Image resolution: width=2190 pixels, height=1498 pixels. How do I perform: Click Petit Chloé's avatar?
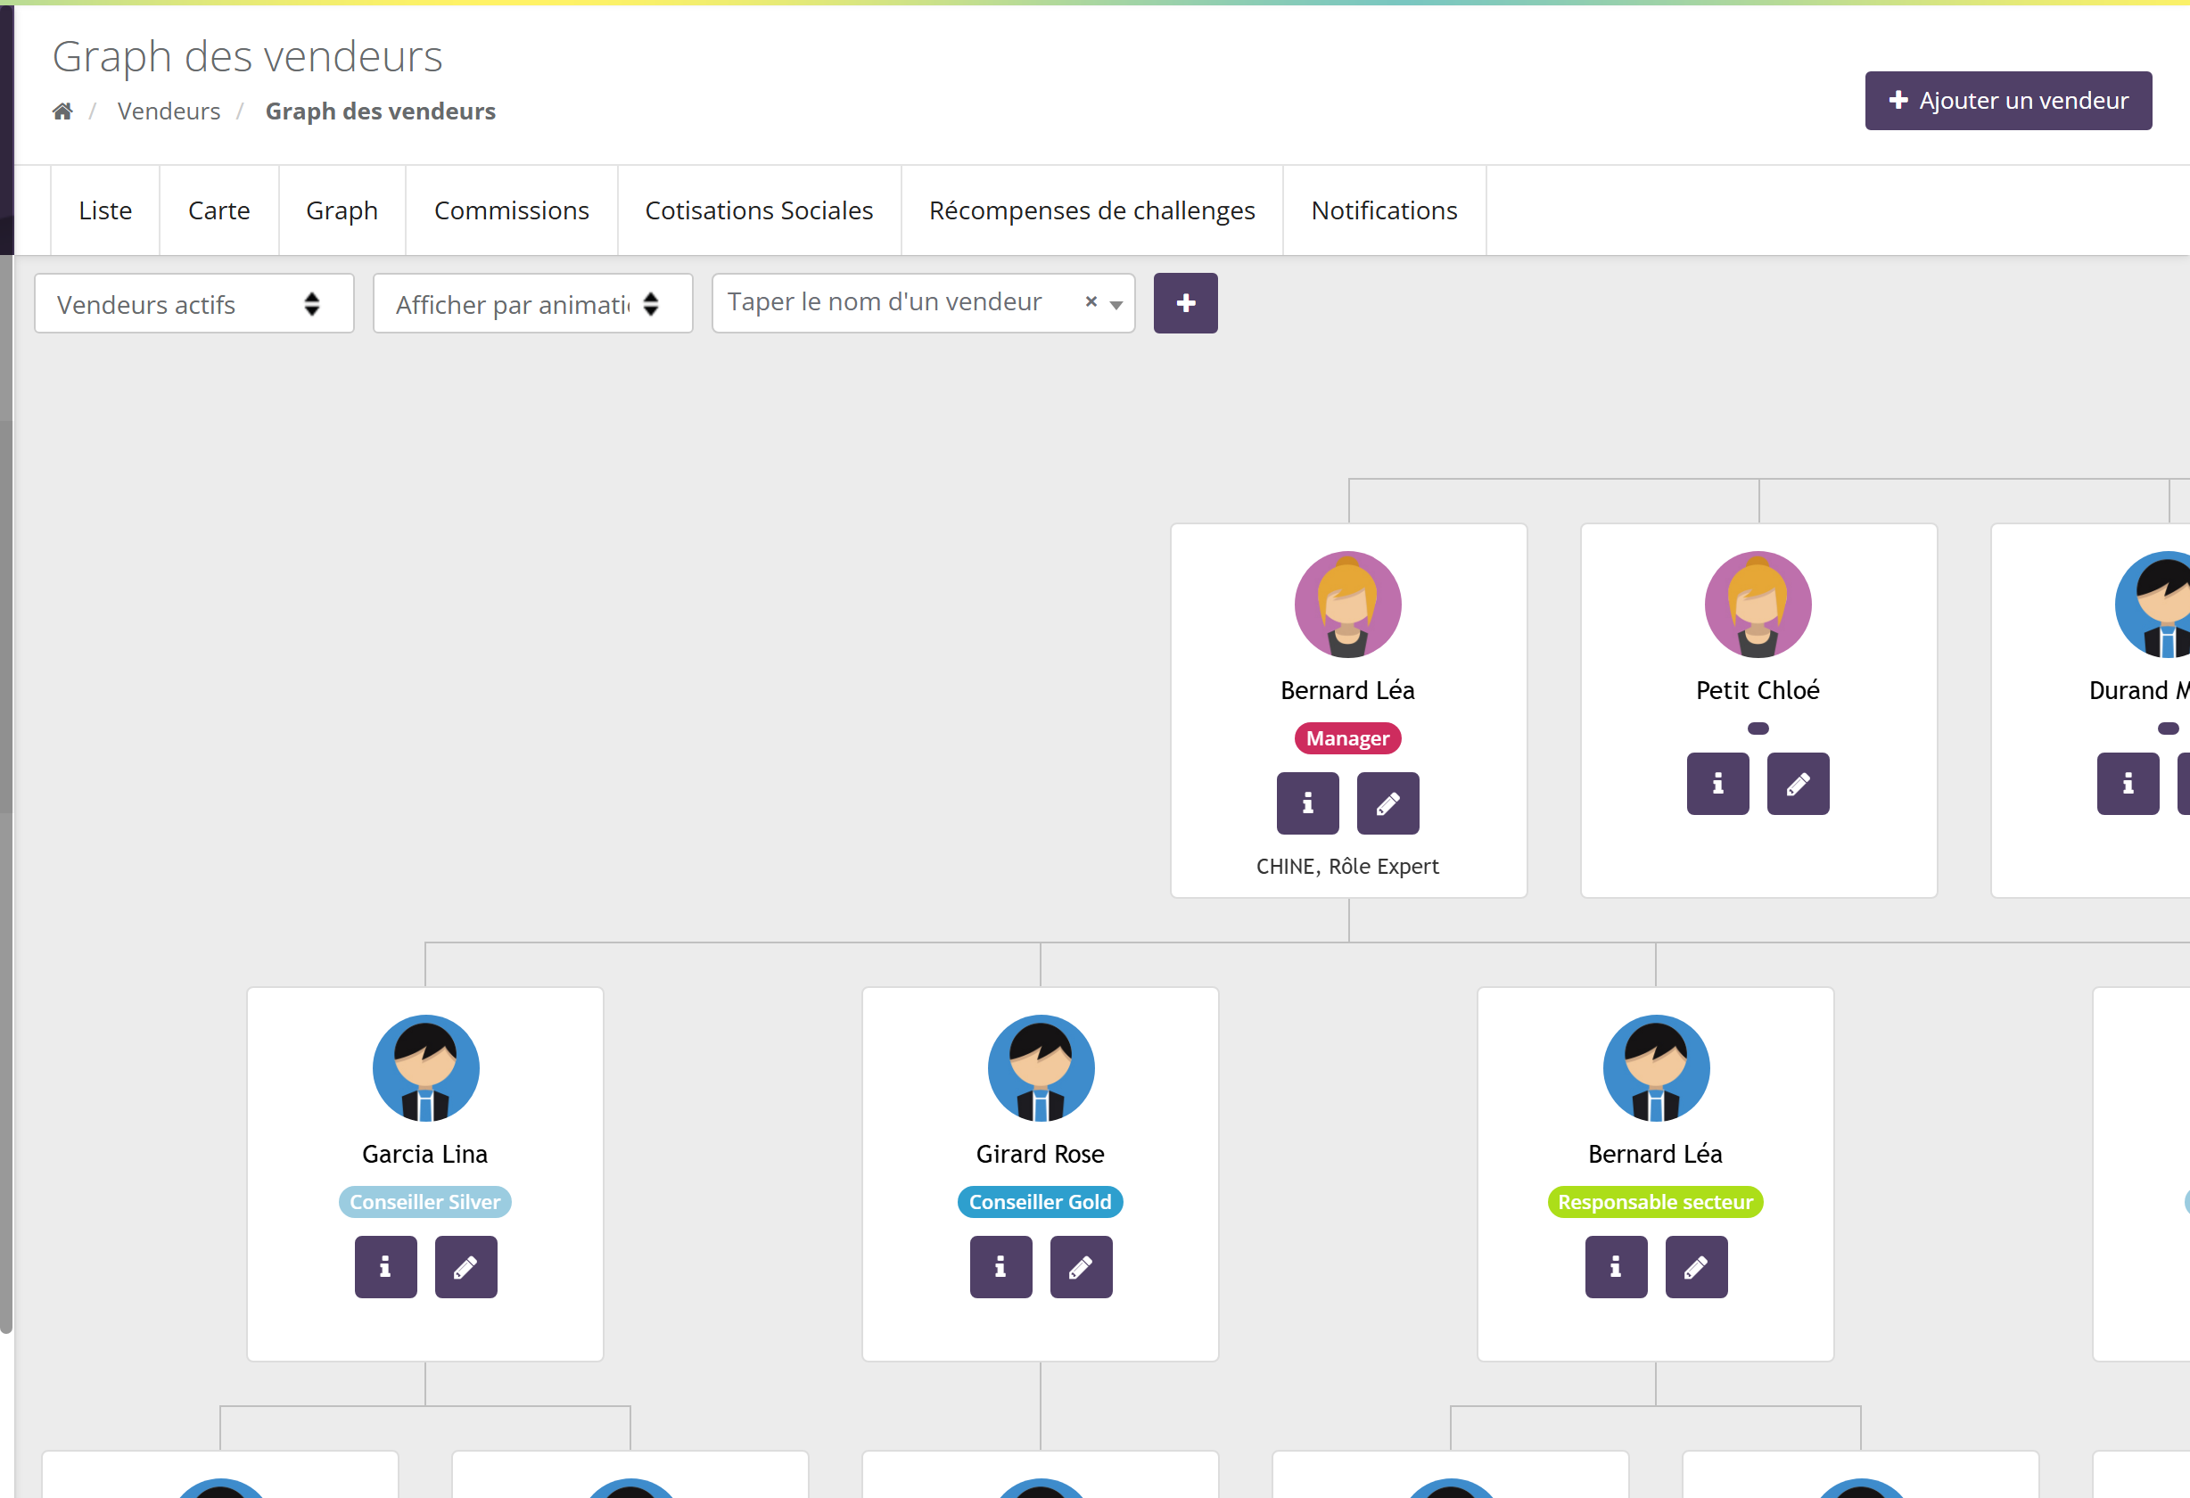click(1757, 604)
